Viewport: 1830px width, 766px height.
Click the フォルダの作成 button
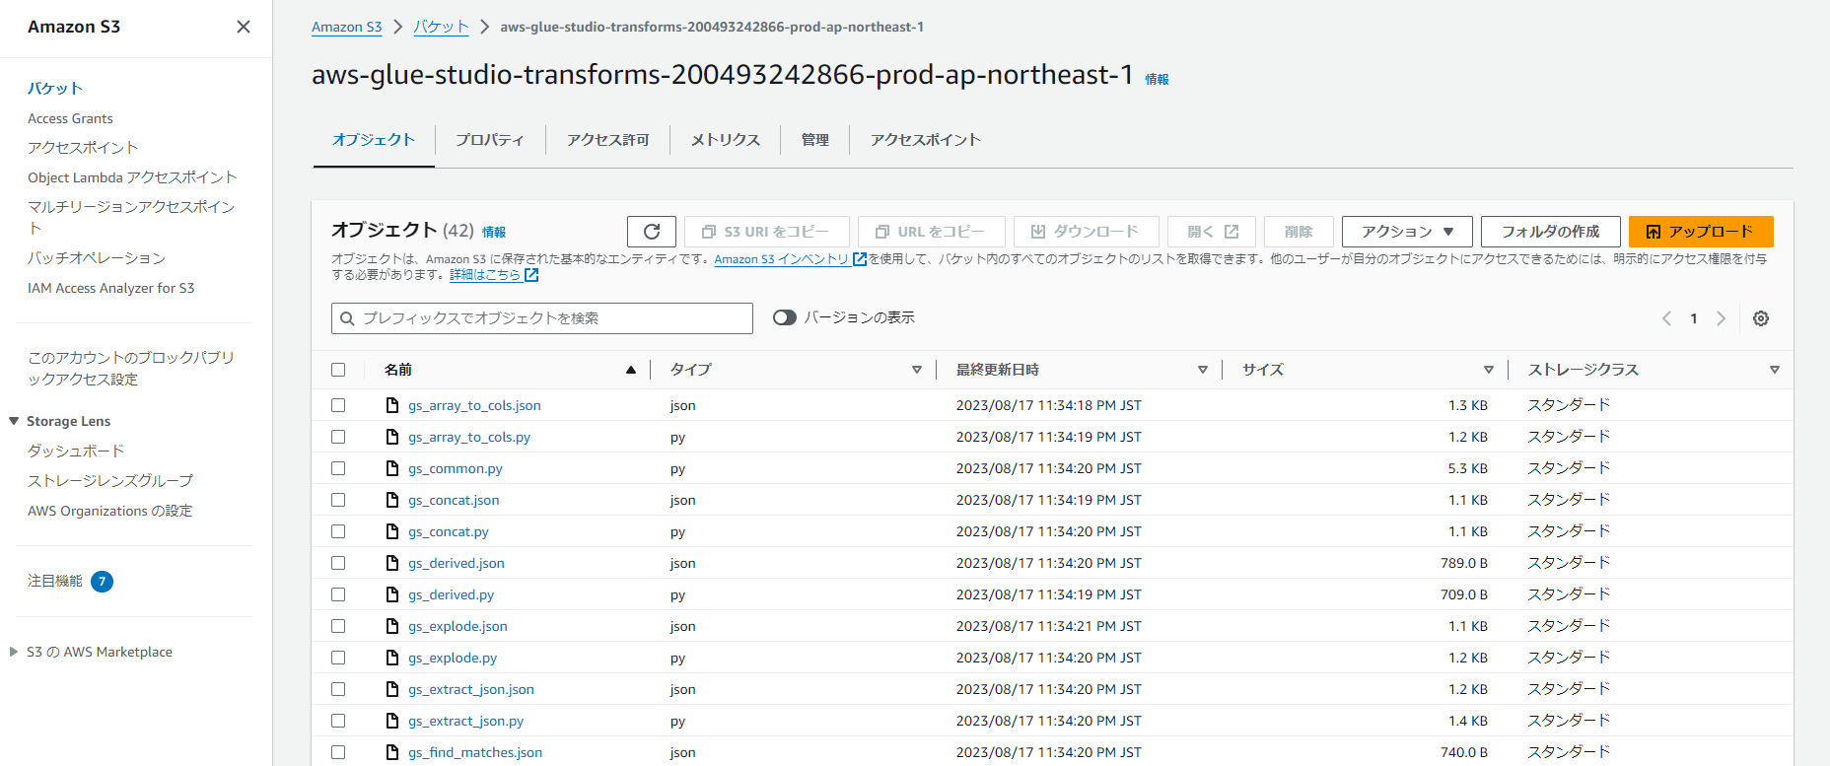[1550, 232]
